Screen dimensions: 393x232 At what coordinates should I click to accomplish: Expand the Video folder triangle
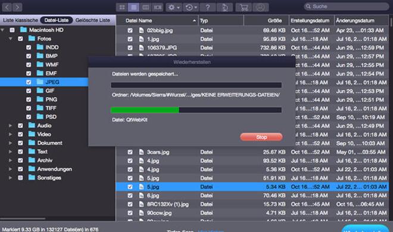10,134
